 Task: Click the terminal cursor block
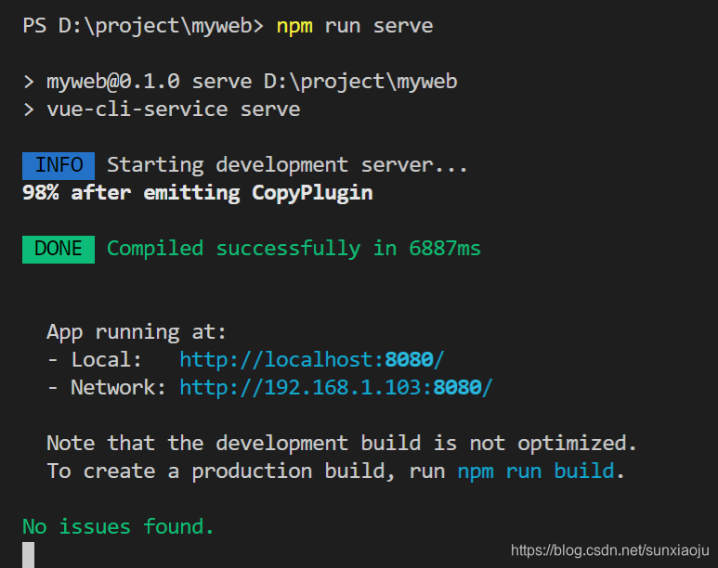29,555
